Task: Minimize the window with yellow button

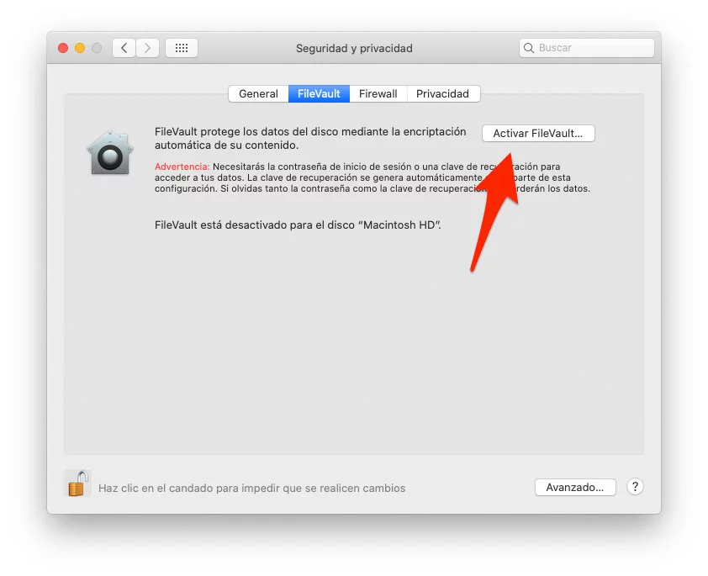Action: (x=80, y=48)
